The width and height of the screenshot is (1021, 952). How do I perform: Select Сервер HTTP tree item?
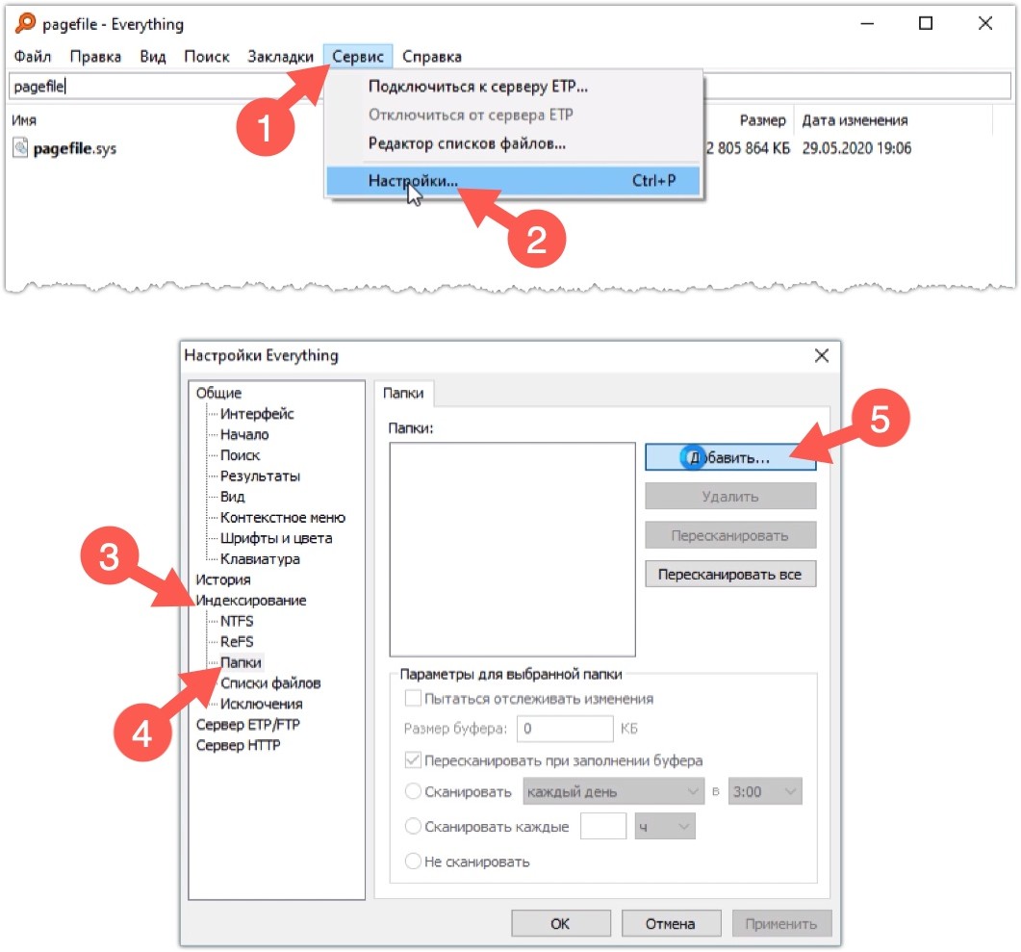(x=238, y=746)
